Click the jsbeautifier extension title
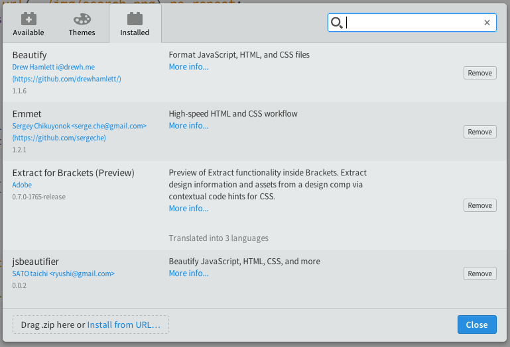This screenshot has width=510, height=347. click(x=36, y=262)
